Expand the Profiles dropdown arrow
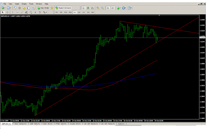206x129 pixels. point(11,8)
